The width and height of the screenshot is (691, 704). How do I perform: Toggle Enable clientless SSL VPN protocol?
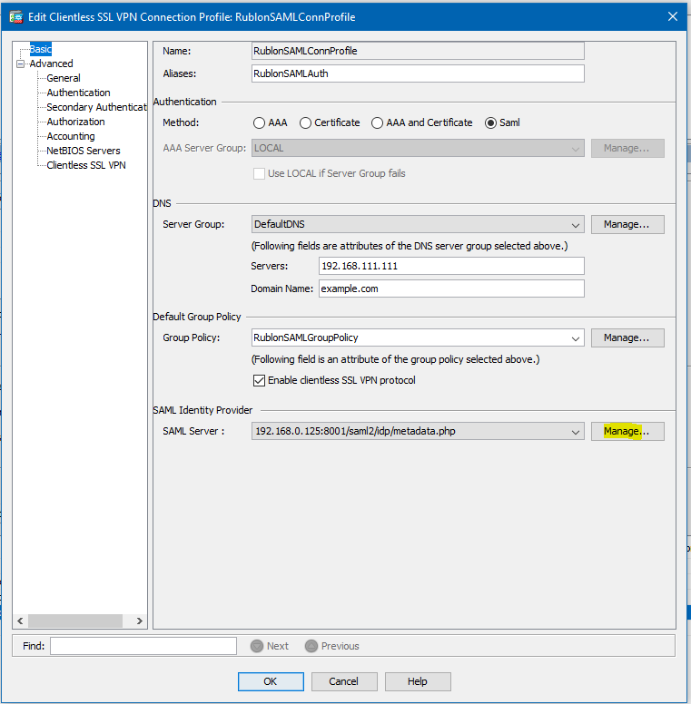click(x=260, y=380)
